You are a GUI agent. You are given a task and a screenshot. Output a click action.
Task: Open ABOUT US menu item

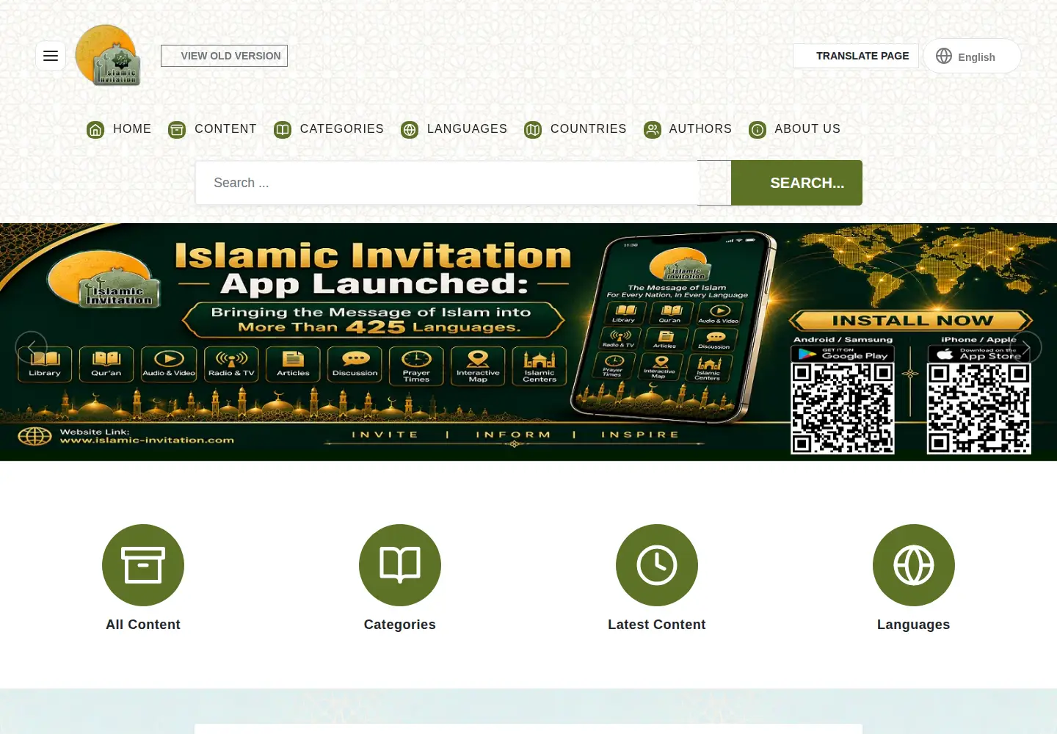[807, 129]
